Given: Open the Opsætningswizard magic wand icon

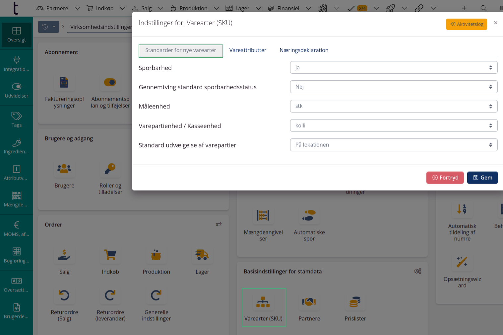Looking at the screenshot, I should (462, 262).
